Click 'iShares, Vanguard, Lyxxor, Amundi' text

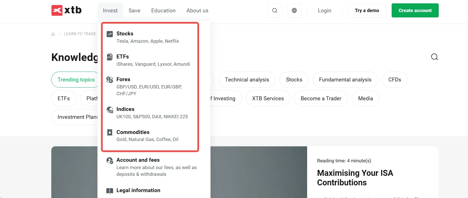coord(153,64)
